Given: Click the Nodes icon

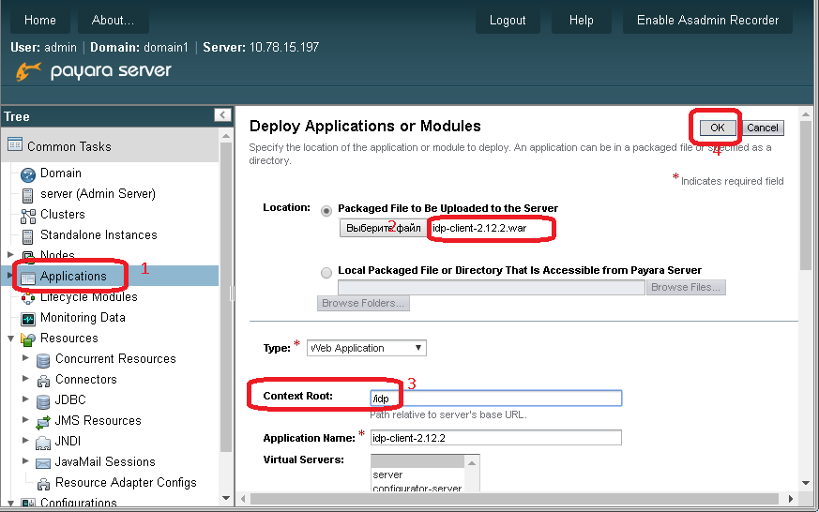Looking at the screenshot, I should [28, 256].
